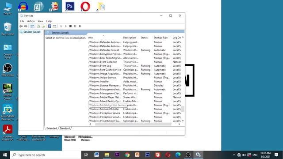This screenshot has width=283, height=159.
Task: Switch to the Standard tab
Action: click(x=65, y=129)
